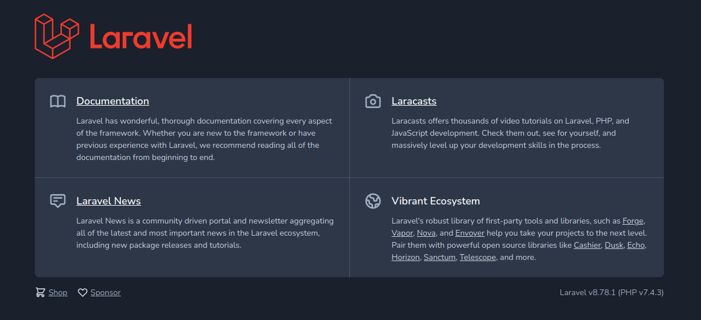
Task: Follow the Cashier library link
Action: tap(587, 245)
